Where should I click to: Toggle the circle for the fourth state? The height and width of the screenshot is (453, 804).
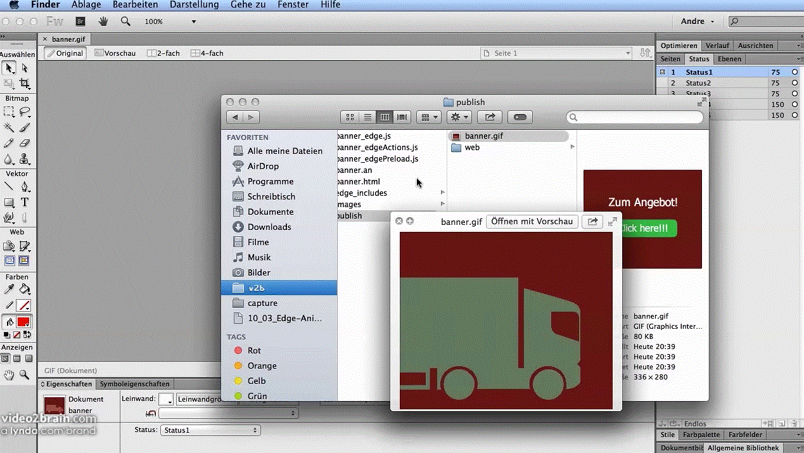click(794, 105)
